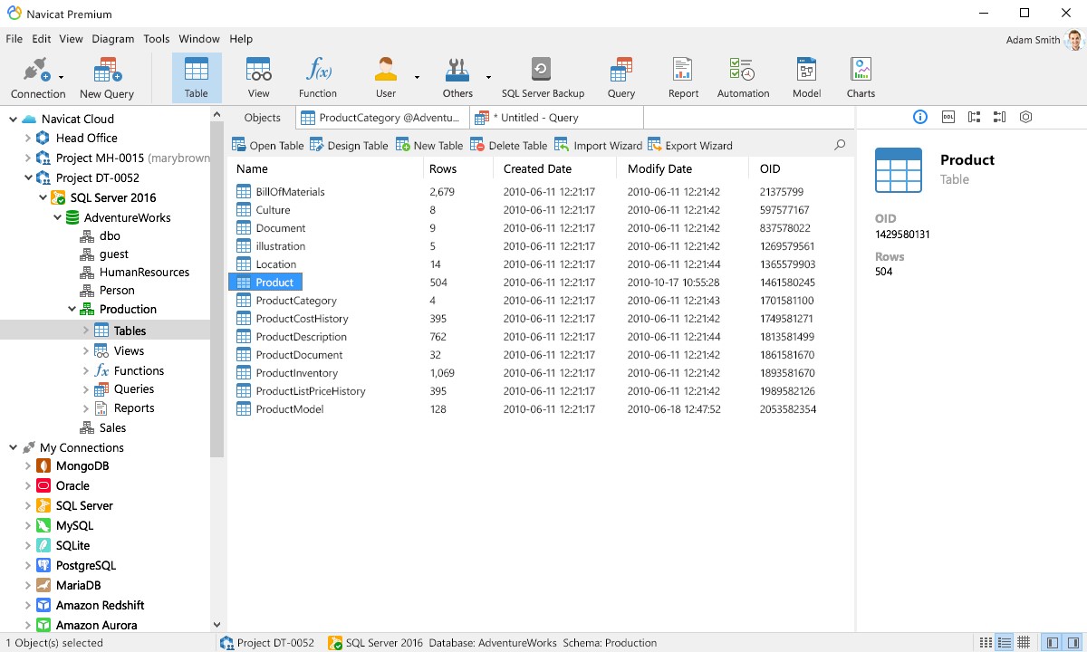
Task: Click the PostgreSQL connection icon
Action: (43, 566)
